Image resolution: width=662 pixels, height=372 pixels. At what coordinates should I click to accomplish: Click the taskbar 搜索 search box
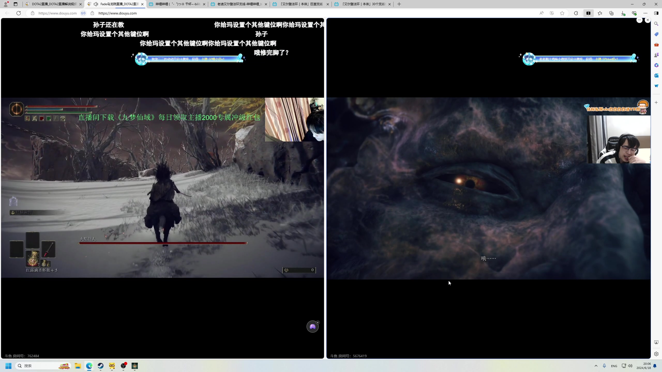click(43, 366)
